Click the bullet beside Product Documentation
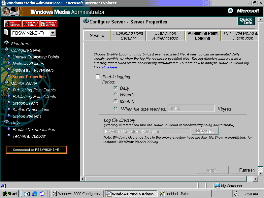Viewport: 264px width, 198px height. (x=9, y=129)
